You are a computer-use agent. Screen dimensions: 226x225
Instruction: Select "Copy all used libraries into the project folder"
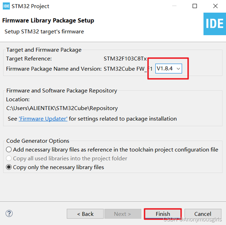(x=8, y=158)
